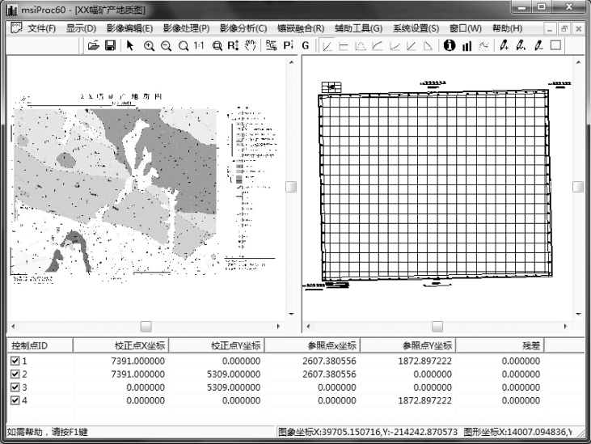Click left pane scroll right arrow
591x444 pixels.
[279, 327]
